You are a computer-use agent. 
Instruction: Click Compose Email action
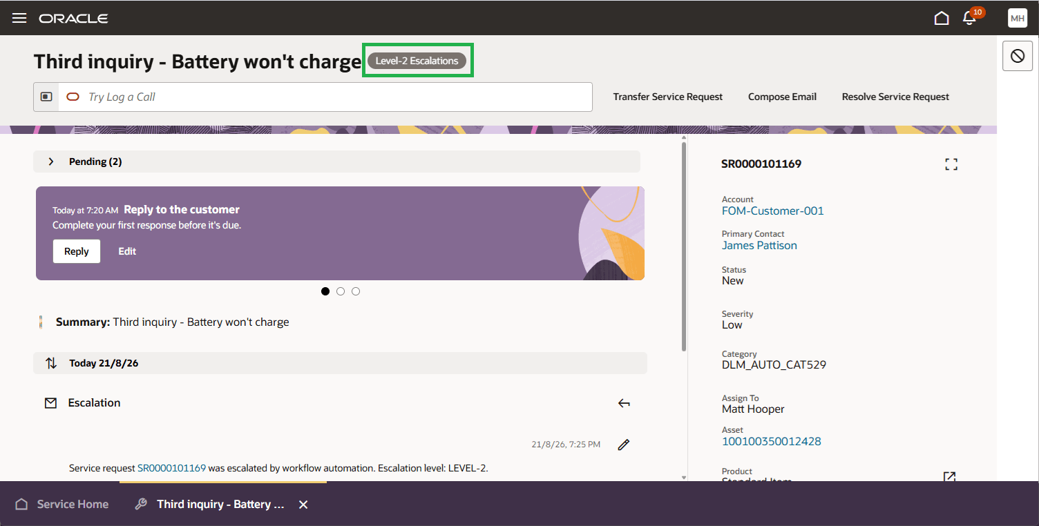tap(783, 97)
